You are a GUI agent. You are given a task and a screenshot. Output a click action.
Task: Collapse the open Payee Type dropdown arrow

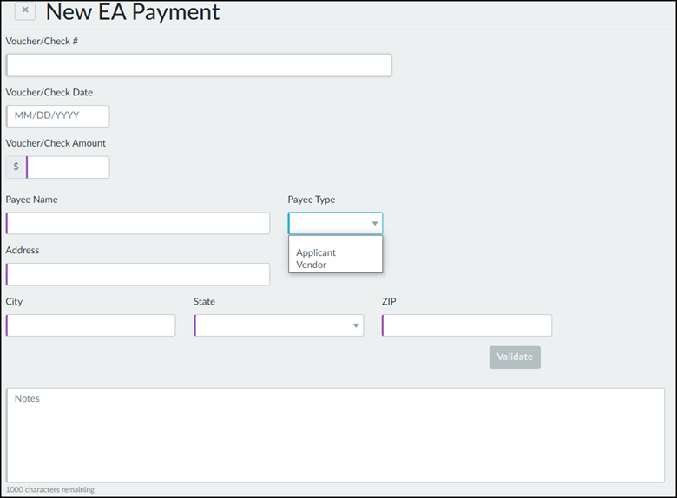375,224
